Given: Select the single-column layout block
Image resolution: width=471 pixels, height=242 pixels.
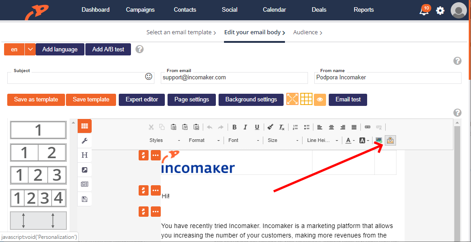Looking at the screenshot, I should [38, 130].
